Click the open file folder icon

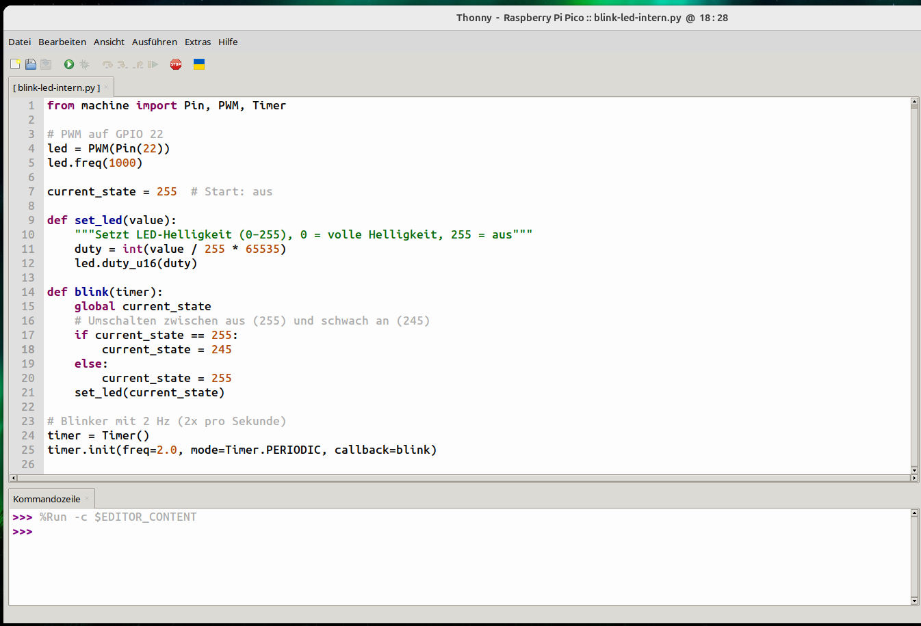[31, 64]
